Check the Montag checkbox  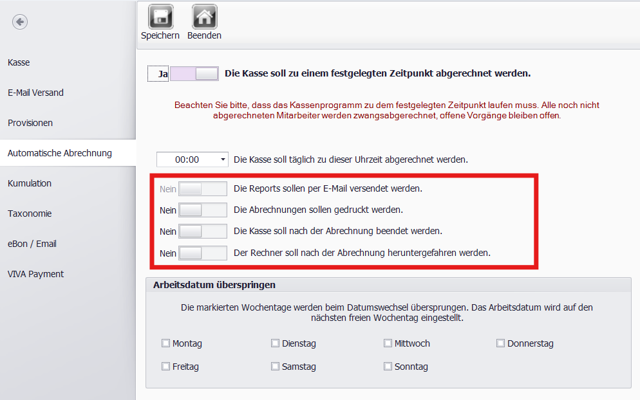165,343
